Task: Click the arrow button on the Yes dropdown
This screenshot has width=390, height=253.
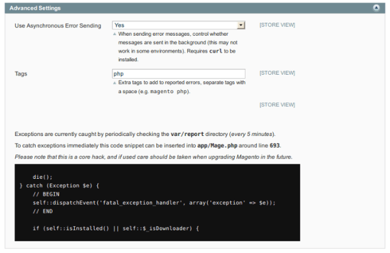Action: [x=240, y=25]
